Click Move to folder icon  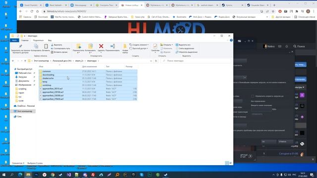click(79, 46)
